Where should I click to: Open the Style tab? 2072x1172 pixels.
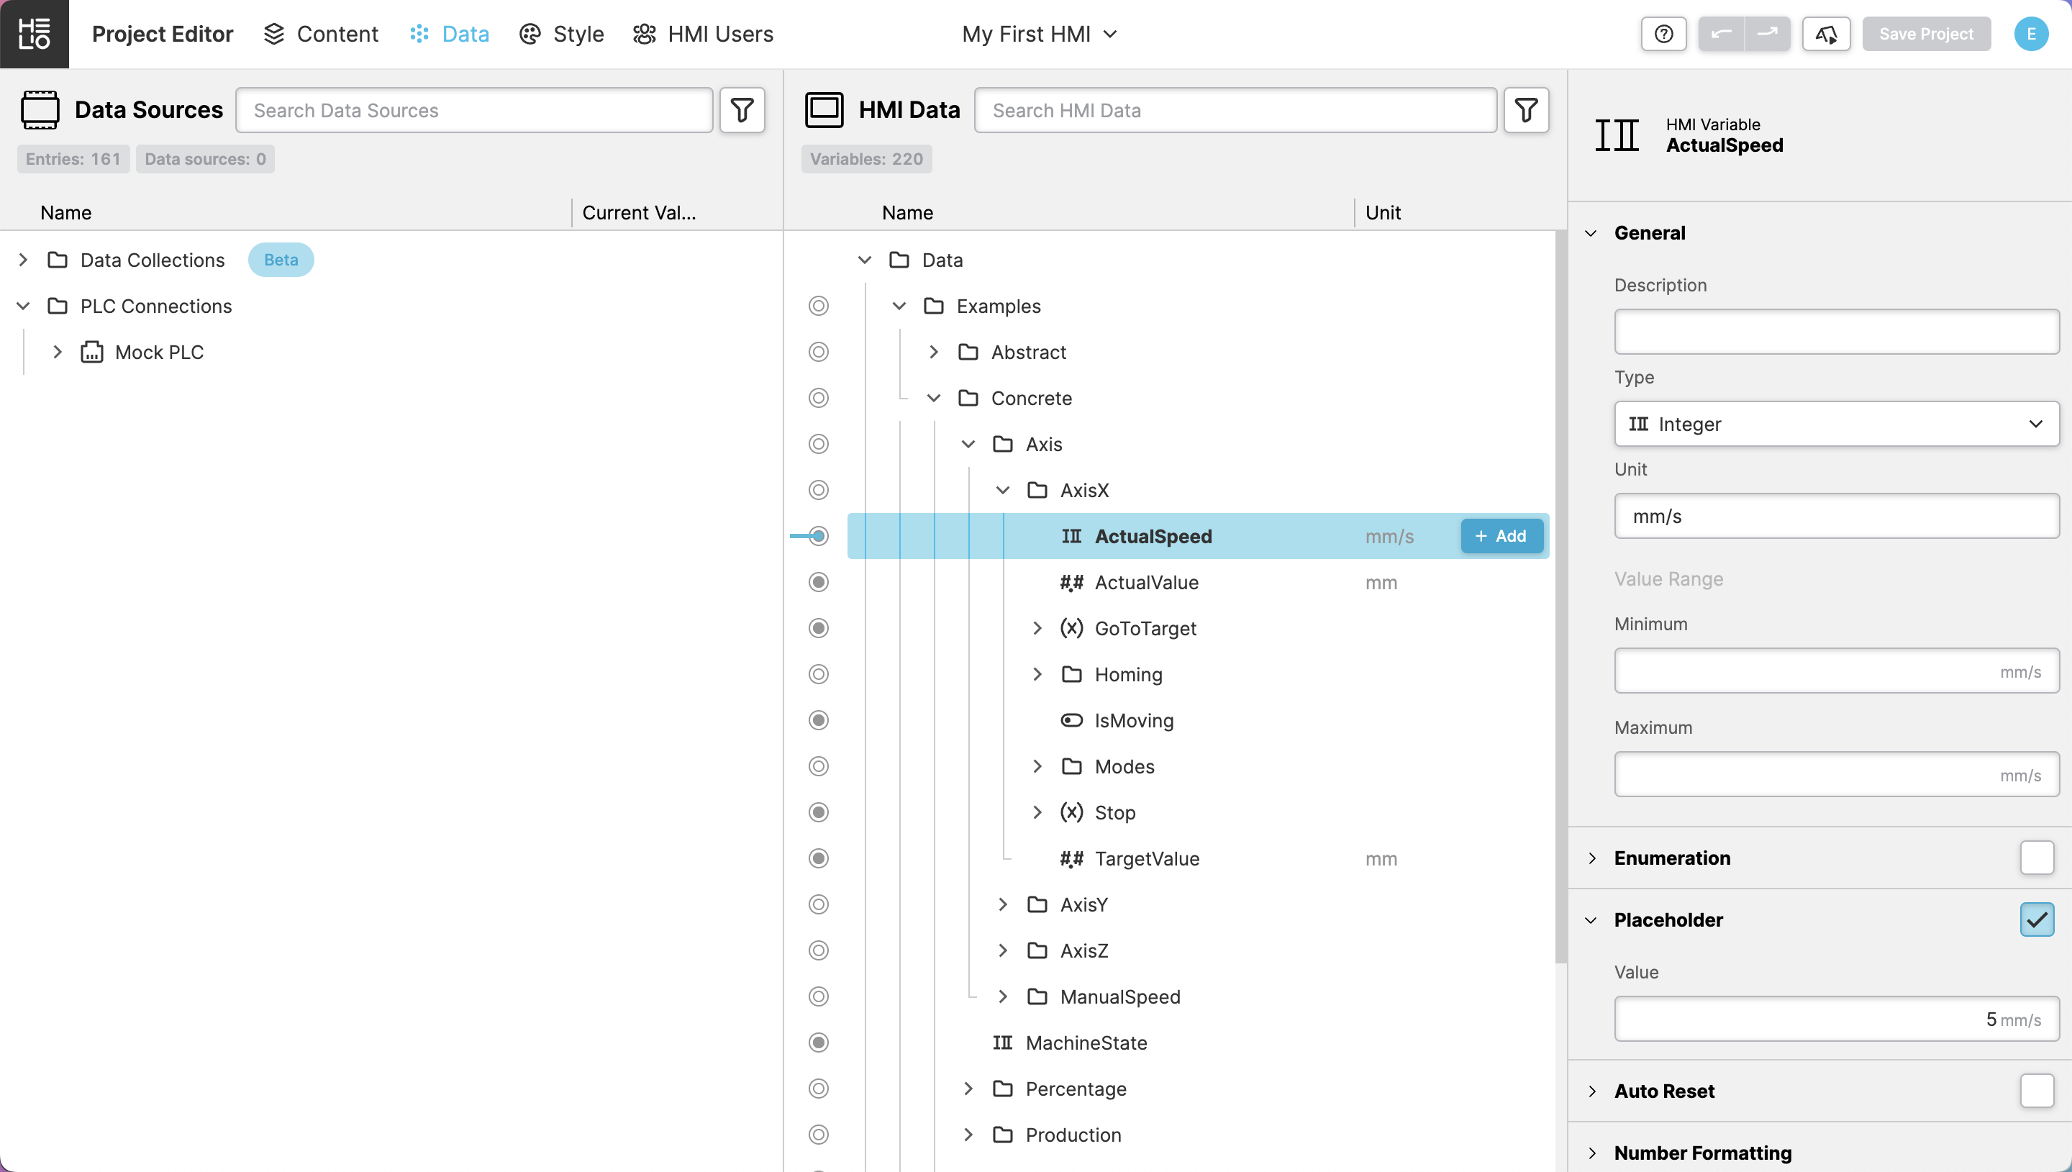[562, 34]
